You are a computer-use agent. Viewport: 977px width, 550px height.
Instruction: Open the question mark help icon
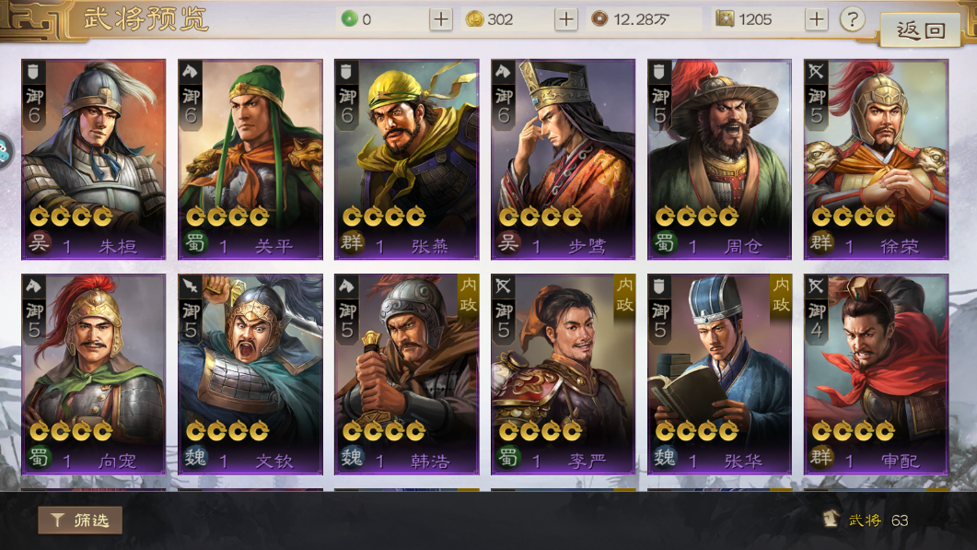click(x=852, y=19)
